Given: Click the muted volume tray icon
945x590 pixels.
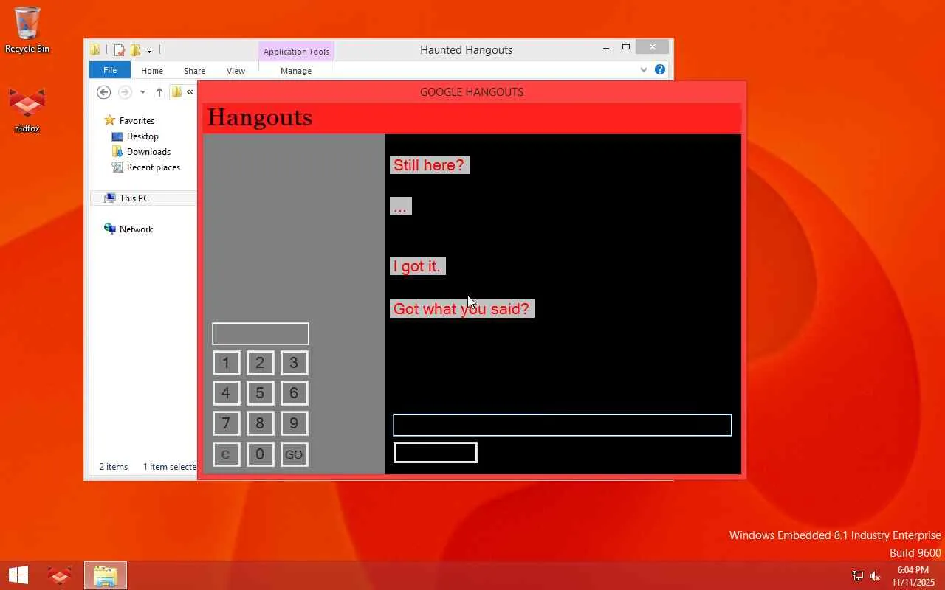Looking at the screenshot, I should (x=876, y=576).
